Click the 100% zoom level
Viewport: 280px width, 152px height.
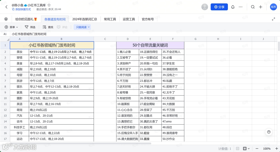tap(267, 149)
